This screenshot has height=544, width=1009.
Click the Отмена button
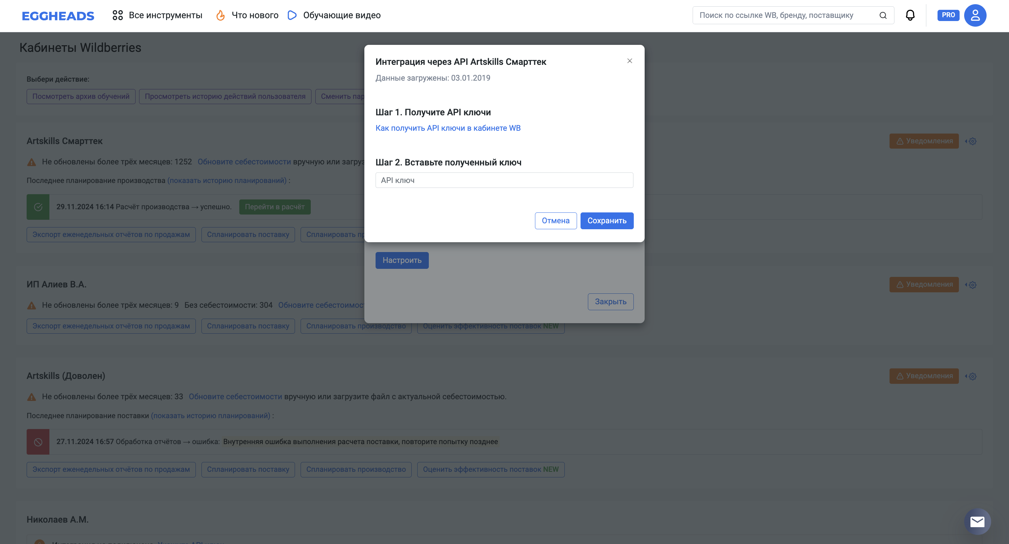coord(555,221)
